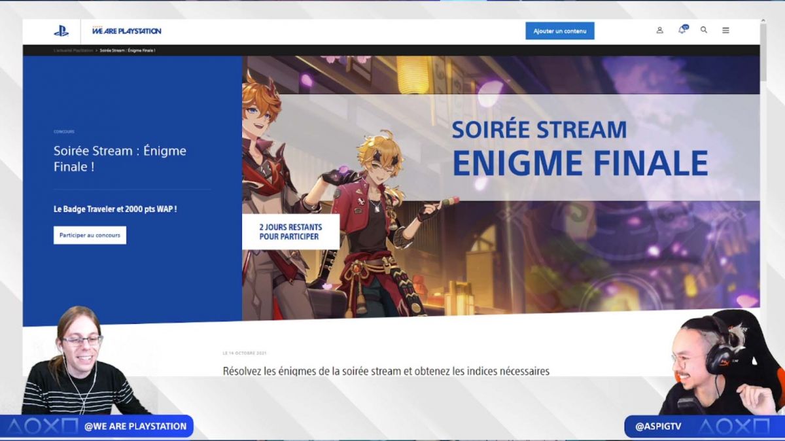785x441 pixels.
Task: Click 'Le Badge Traveler et 2000 pts WAP !' text
Action: click(x=115, y=209)
